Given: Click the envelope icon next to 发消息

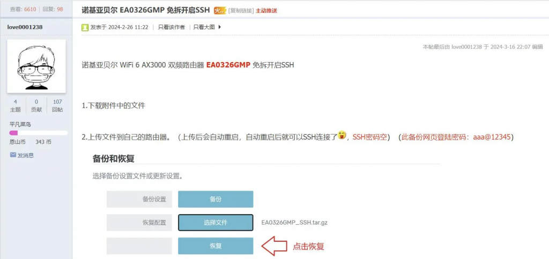Looking at the screenshot, I should [13, 155].
